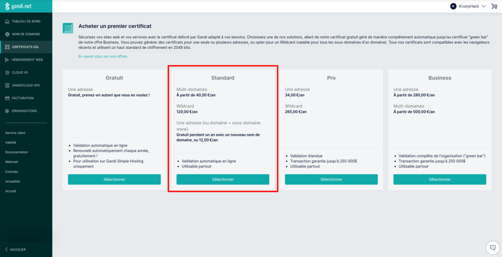Click 'Pour utilisation sur Gandi Simple Hosting' bullet

click(108, 164)
